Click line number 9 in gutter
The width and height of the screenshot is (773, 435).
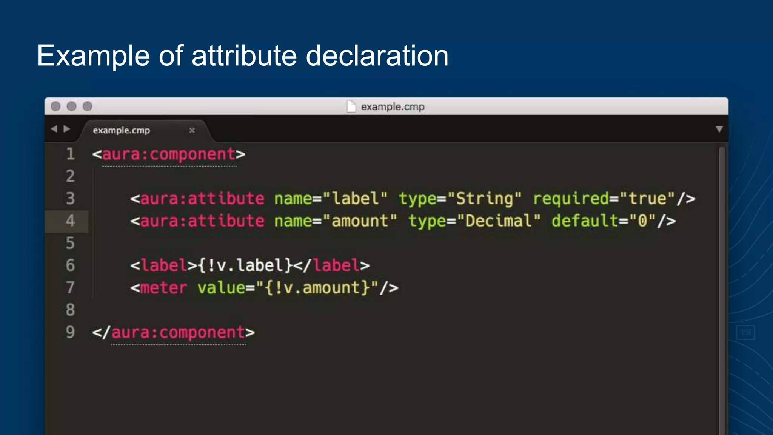[70, 332]
